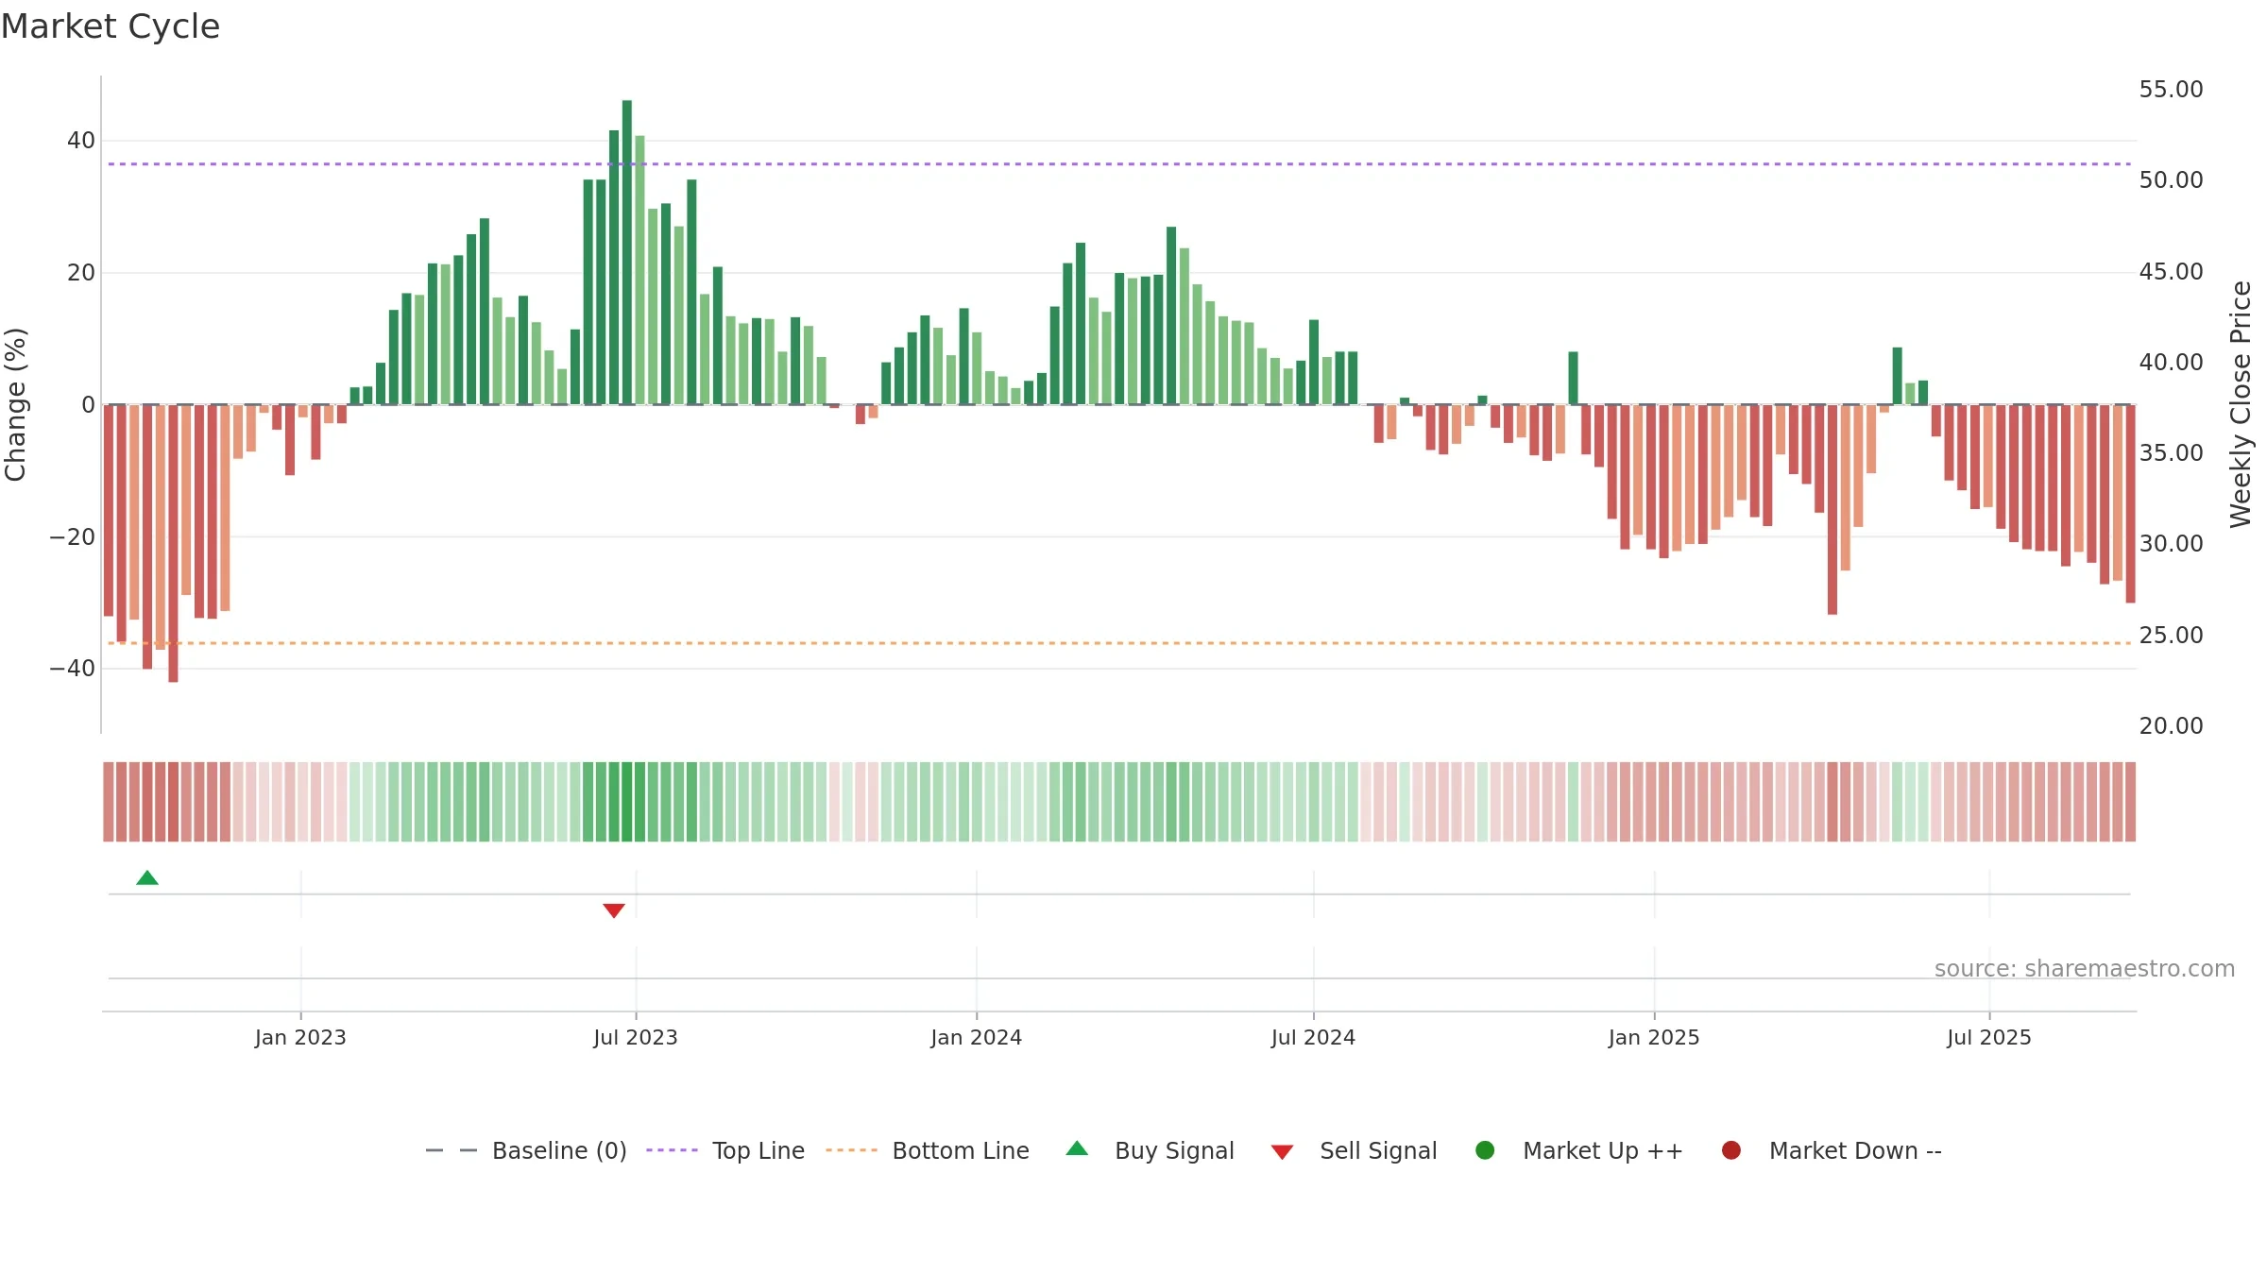
Task: Click the 35.00 price axis label
Action: (x=2171, y=452)
